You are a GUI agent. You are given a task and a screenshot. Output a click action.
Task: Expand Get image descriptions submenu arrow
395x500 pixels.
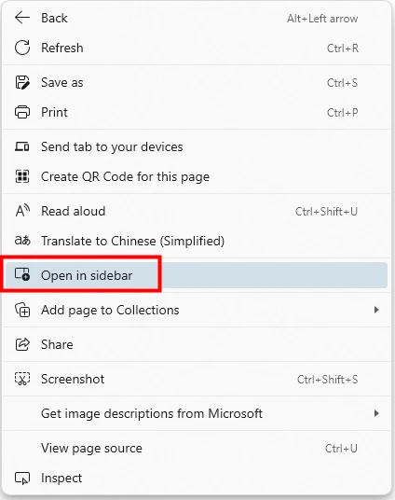point(376,413)
